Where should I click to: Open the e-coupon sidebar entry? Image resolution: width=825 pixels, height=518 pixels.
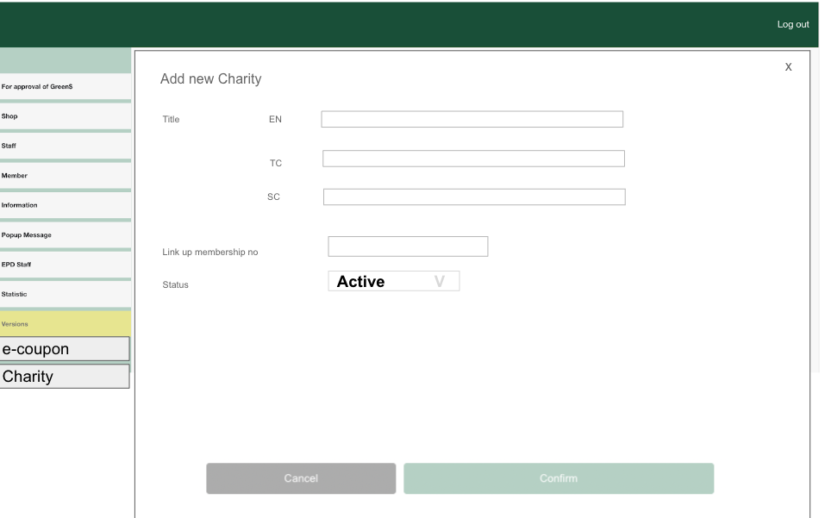(x=65, y=349)
